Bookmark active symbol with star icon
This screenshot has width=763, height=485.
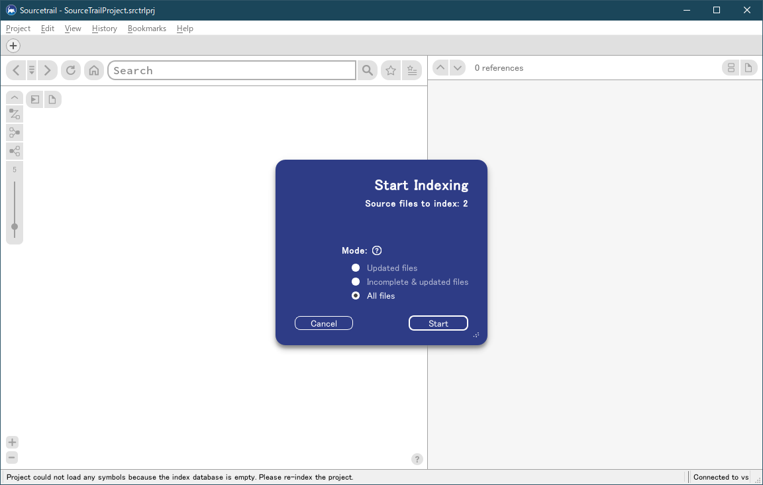click(x=391, y=71)
